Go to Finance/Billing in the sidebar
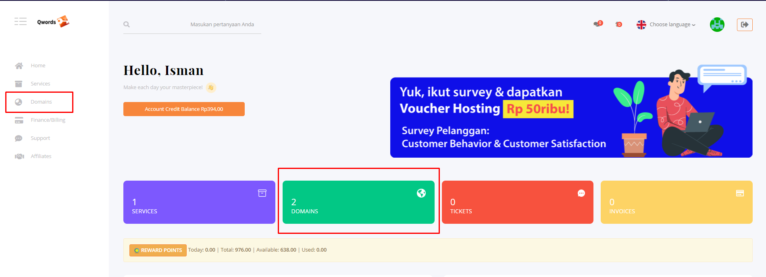The width and height of the screenshot is (766, 277). click(48, 120)
